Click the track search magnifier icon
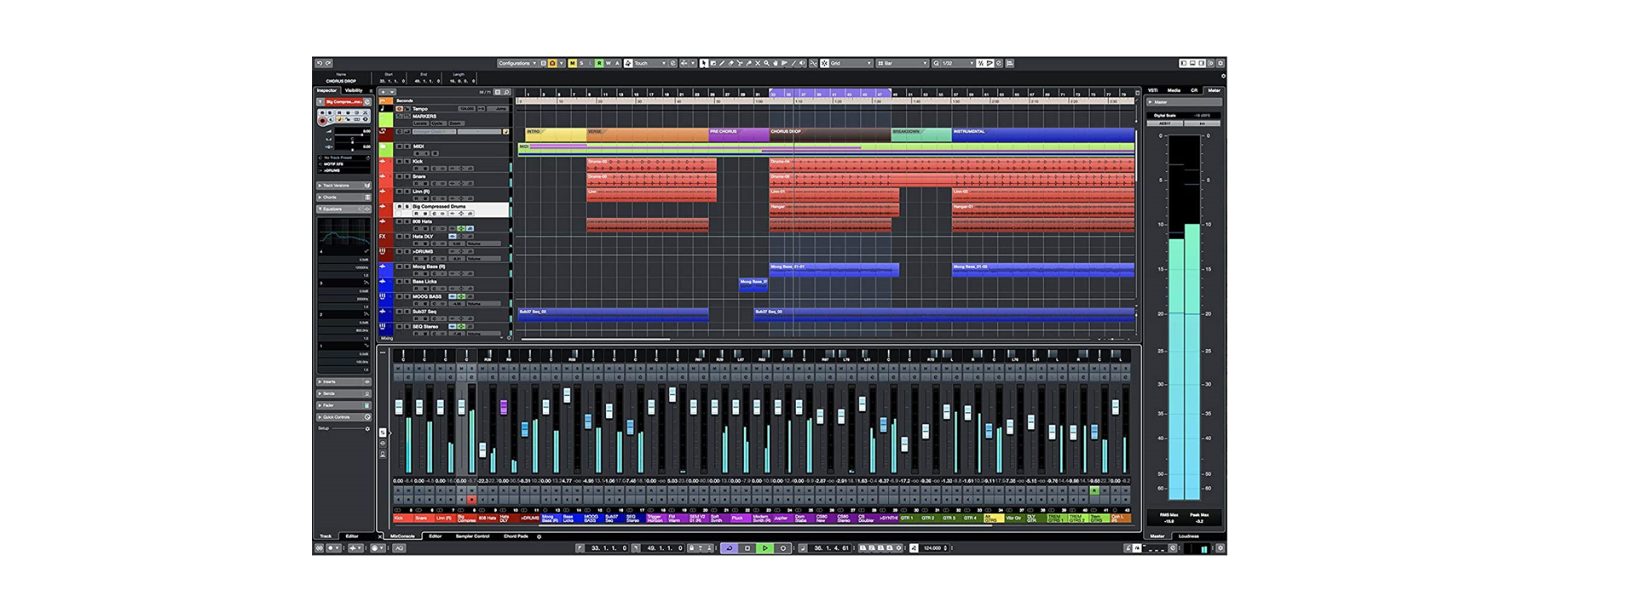The height and width of the screenshot is (613, 1633). (x=506, y=92)
